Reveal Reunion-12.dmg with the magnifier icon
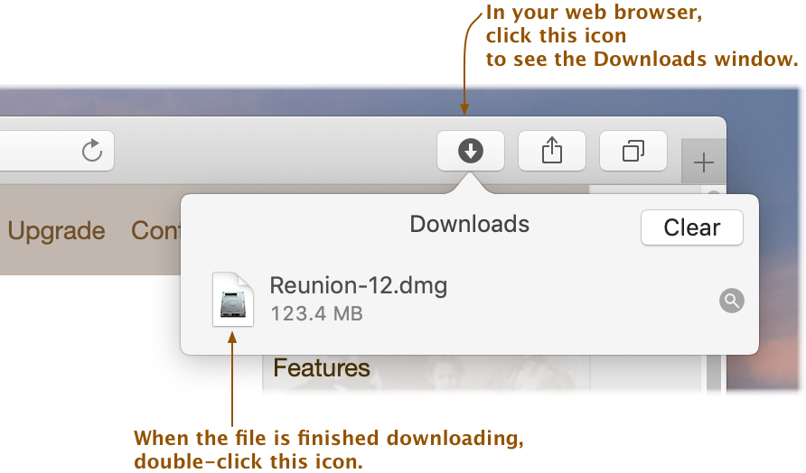 pos(732,301)
